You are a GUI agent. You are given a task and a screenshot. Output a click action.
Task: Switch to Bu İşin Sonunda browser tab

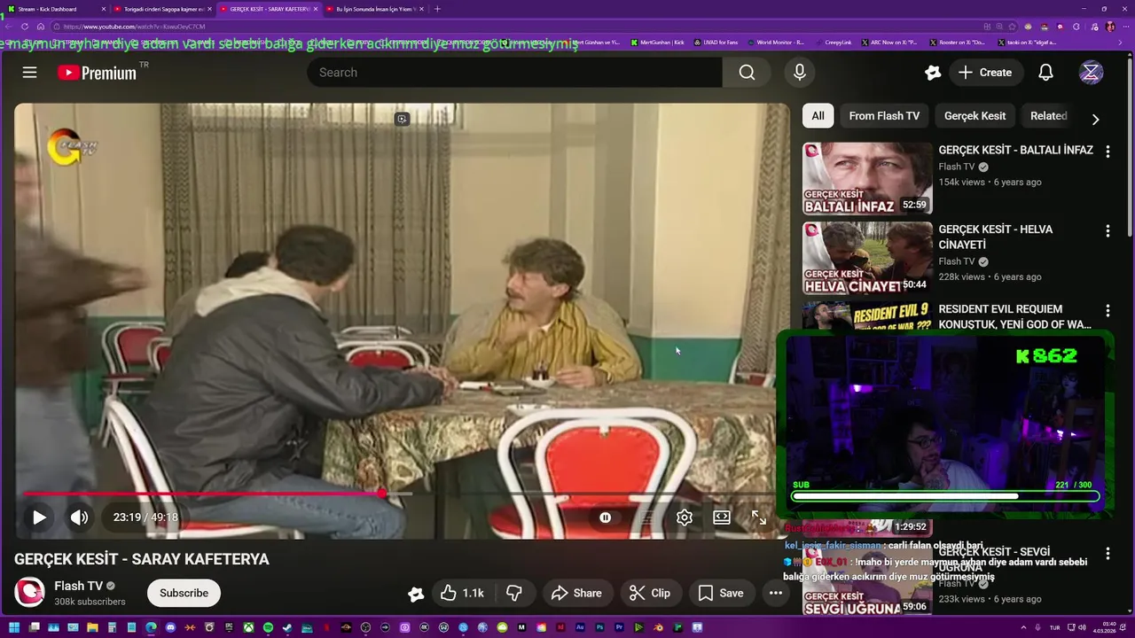tap(374, 9)
